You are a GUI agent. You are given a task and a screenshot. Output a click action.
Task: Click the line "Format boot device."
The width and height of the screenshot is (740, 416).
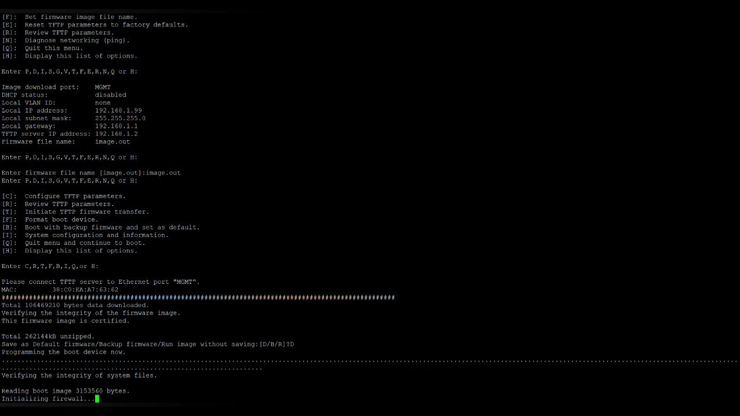point(62,220)
